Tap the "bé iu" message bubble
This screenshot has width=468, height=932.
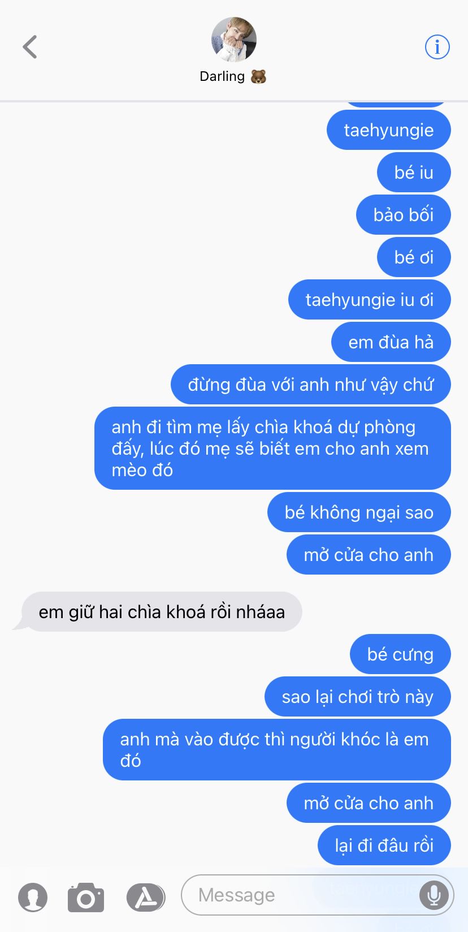(414, 172)
